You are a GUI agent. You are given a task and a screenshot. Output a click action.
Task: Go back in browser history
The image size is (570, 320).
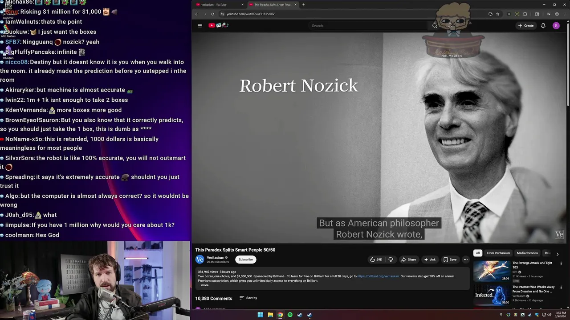click(x=196, y=14)
